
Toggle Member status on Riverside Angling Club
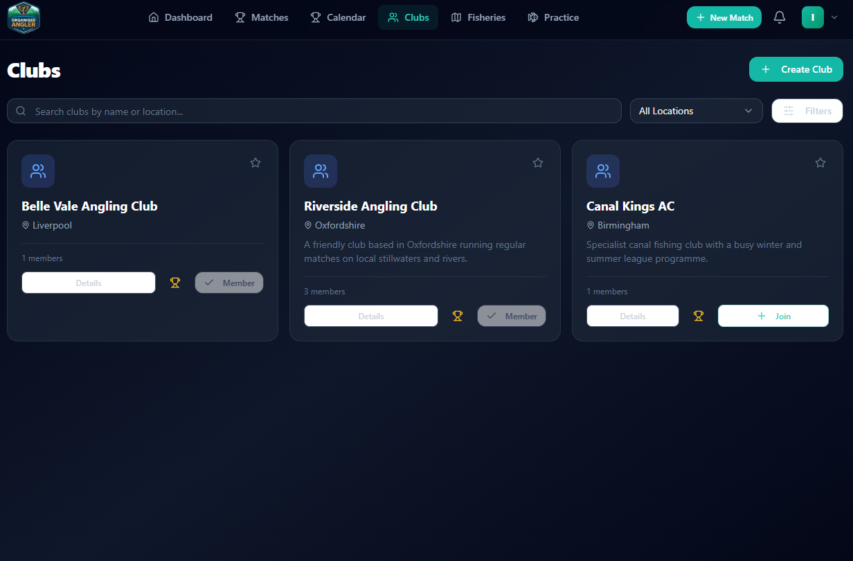coord(512,316)
